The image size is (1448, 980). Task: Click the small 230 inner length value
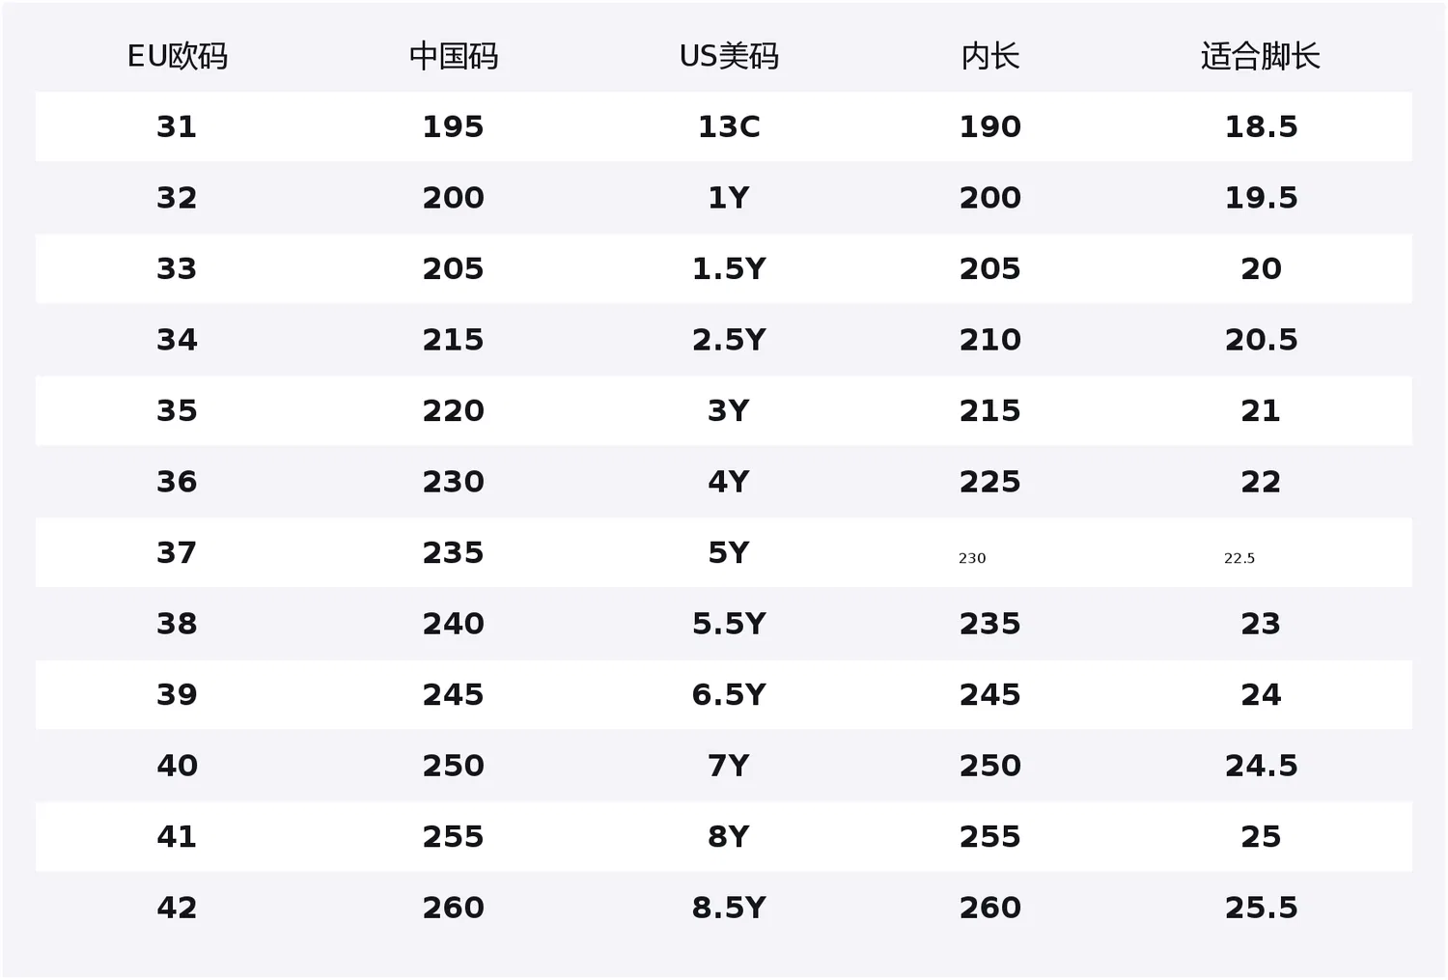point(972,558)
